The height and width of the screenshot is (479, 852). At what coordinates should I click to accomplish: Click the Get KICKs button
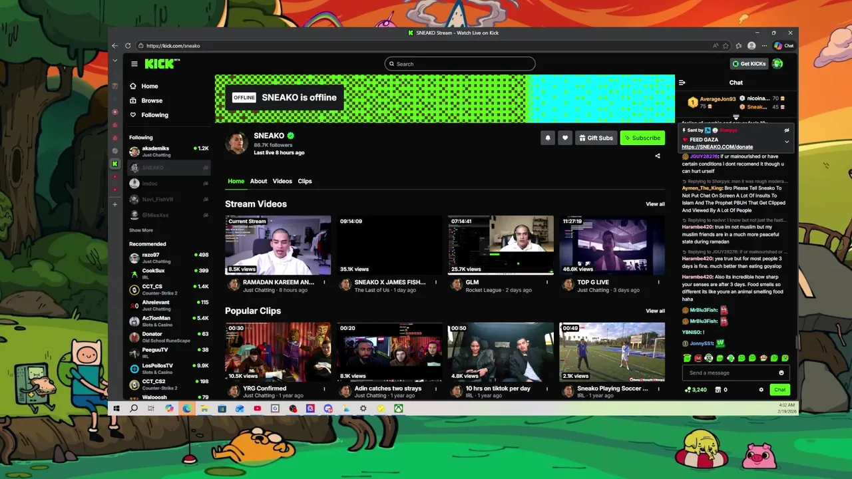749,64
